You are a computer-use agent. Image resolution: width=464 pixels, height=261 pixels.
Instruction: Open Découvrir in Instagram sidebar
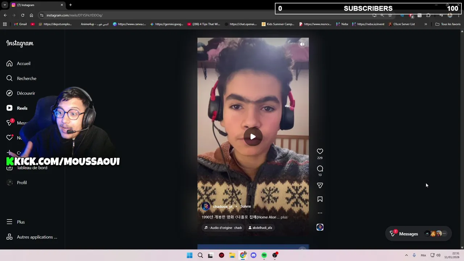coord(26,93)
